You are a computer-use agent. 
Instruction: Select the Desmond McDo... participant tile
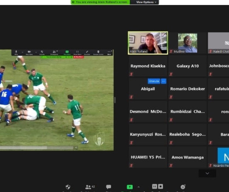[148, 111]
